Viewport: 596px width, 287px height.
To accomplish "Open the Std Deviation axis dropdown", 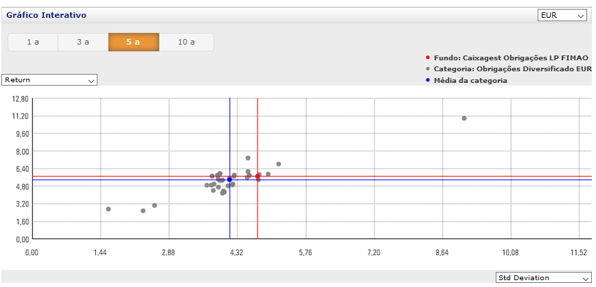I will [x=543, y=277].
